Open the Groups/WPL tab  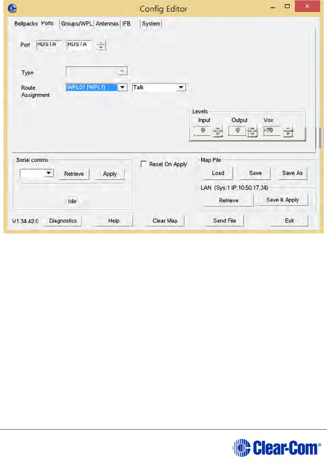[x=77, y=24]
